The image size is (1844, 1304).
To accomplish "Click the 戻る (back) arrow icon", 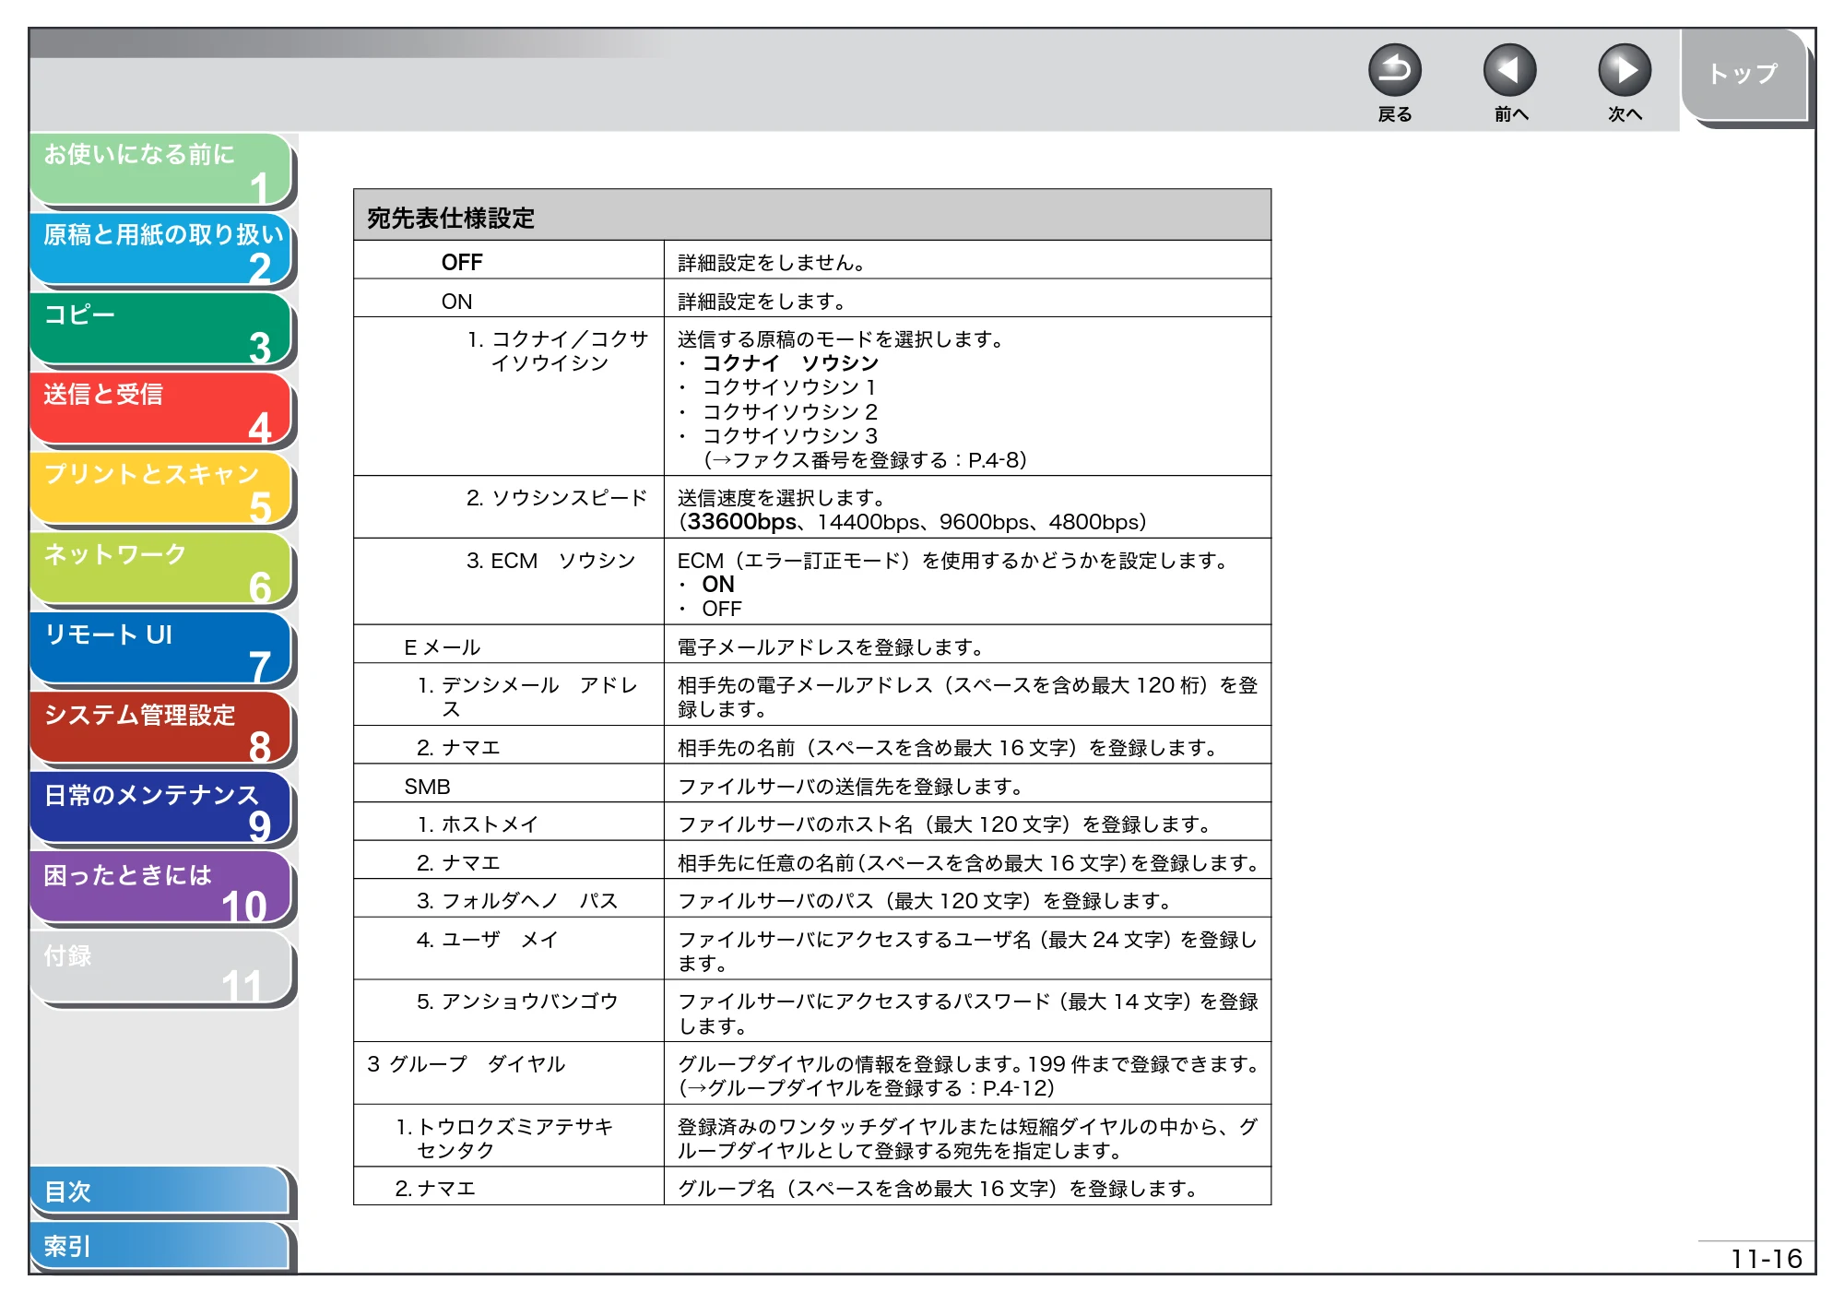I will click(1394, 70).
